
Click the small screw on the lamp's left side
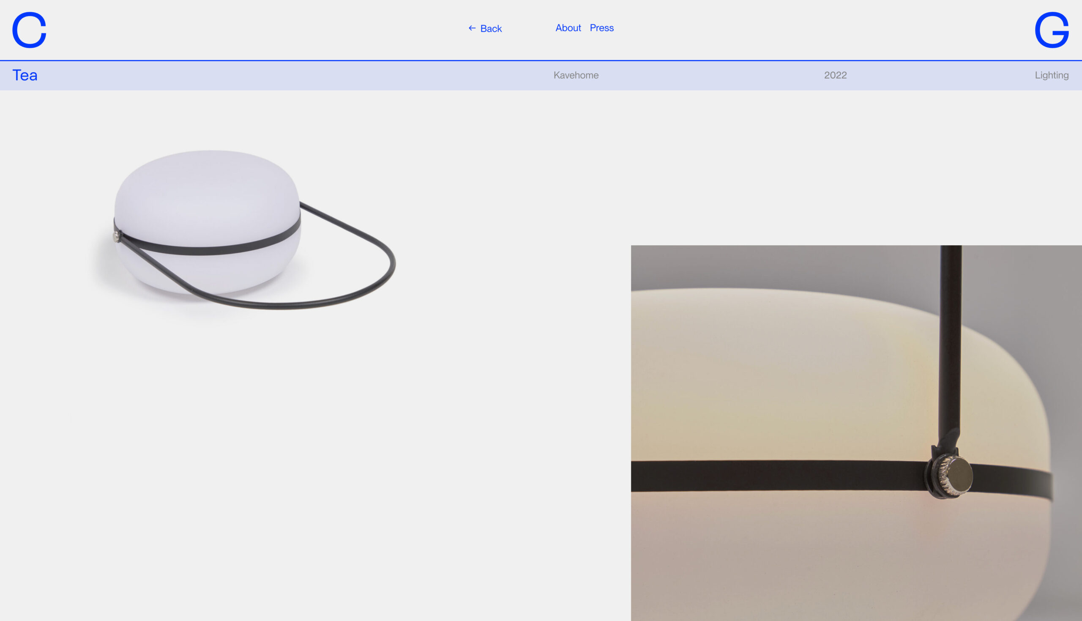(x=116, y=237)
